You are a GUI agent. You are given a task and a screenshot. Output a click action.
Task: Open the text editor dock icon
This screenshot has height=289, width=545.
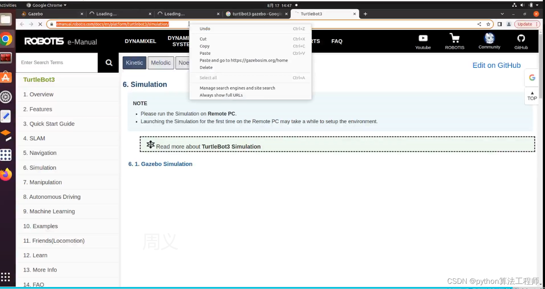(6, 116)
